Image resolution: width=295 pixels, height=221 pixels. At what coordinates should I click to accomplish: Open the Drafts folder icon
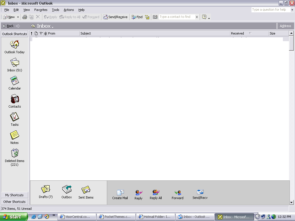[x=46, y=189]
